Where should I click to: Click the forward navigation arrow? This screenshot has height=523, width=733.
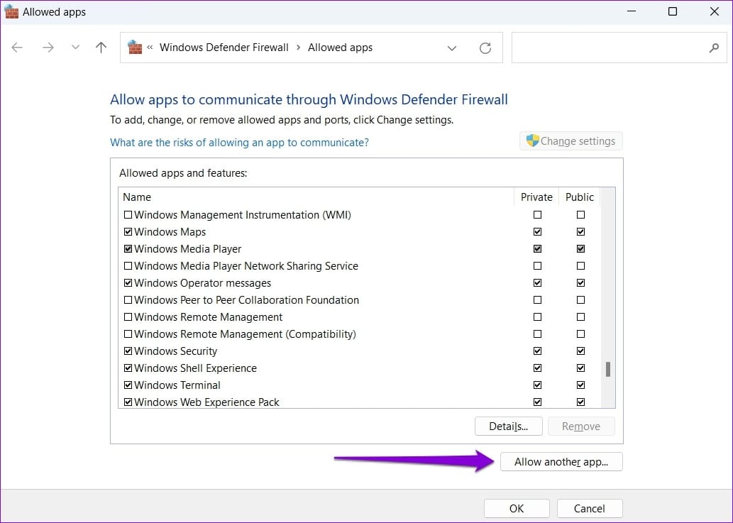[x=48, y=48]
